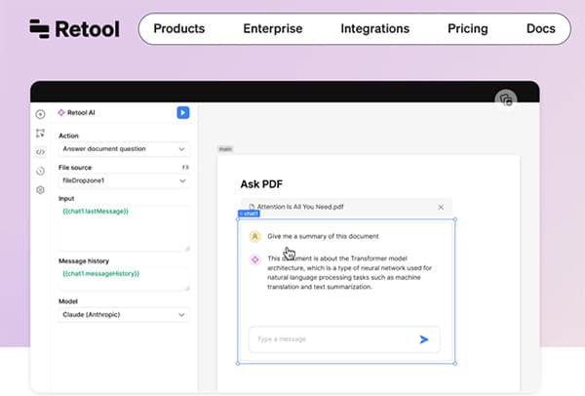This screenshot has height=396, width=585.
Task: Click the Message history field
Action: point(124,278)
